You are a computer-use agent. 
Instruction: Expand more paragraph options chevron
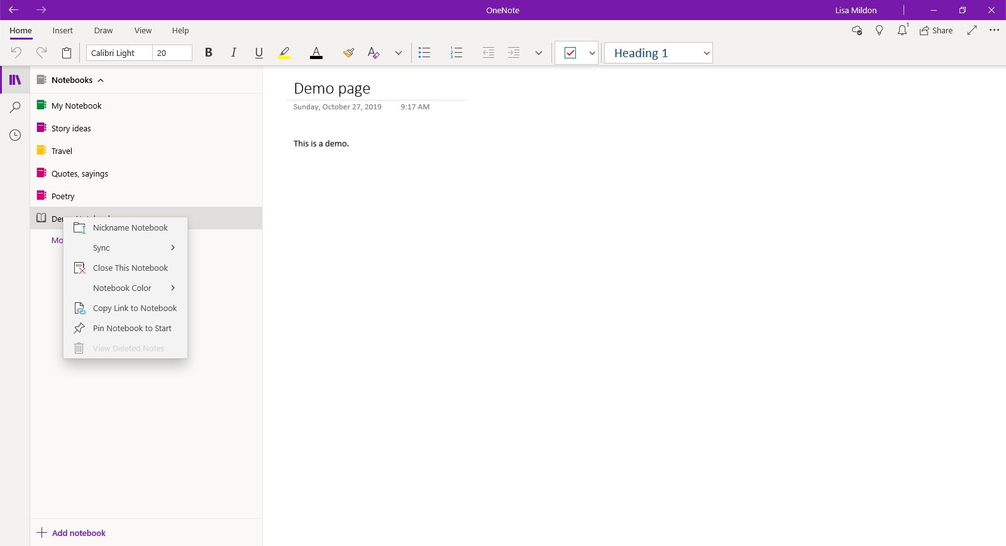tap(539, 53)
